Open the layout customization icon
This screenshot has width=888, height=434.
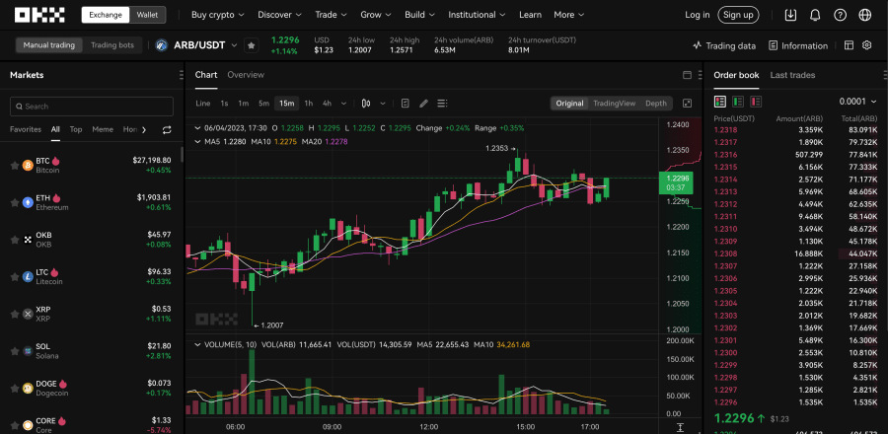pyautogui.click(x=850, y=45)
